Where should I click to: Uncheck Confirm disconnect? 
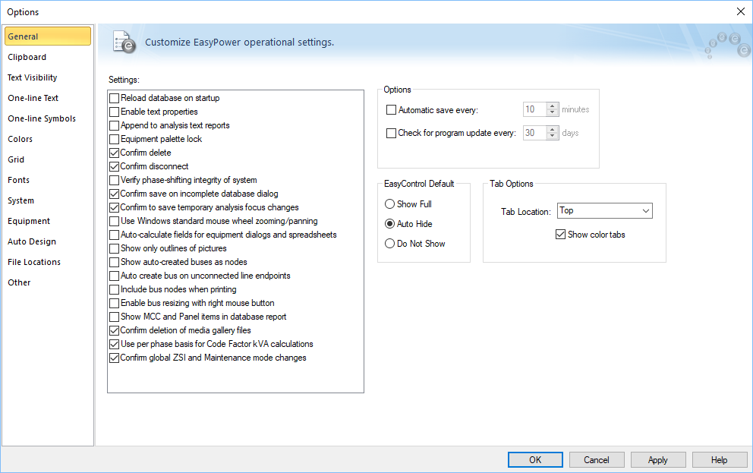tap(115, 166)
